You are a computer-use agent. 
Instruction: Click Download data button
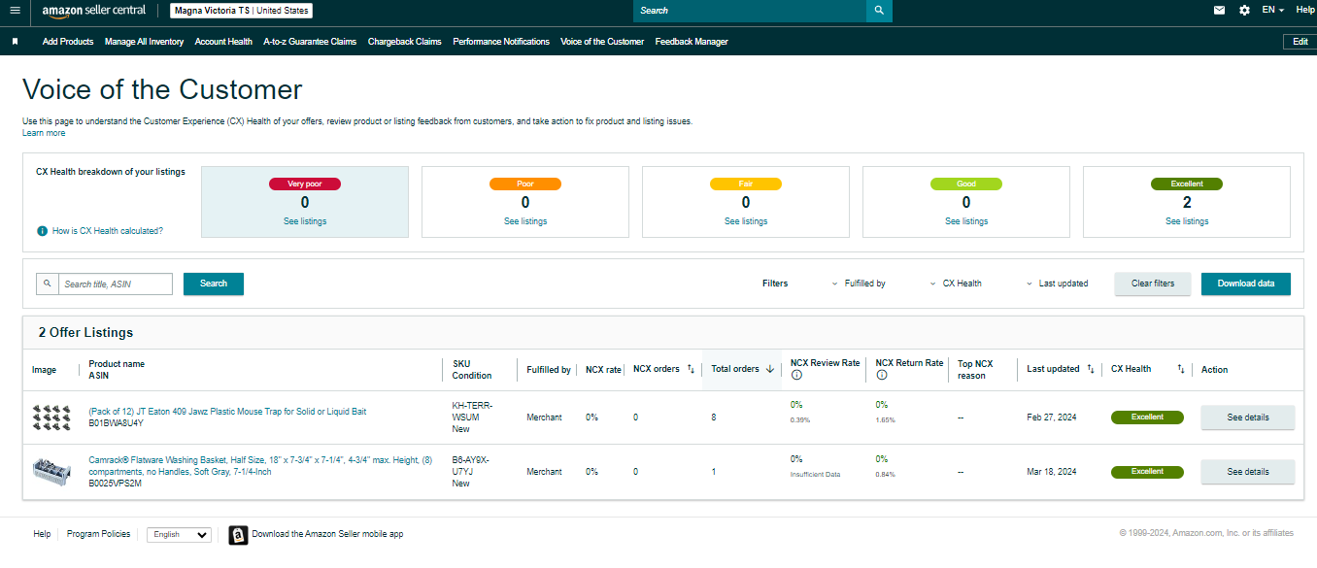pyautogui.click(x=1246, y=284)
